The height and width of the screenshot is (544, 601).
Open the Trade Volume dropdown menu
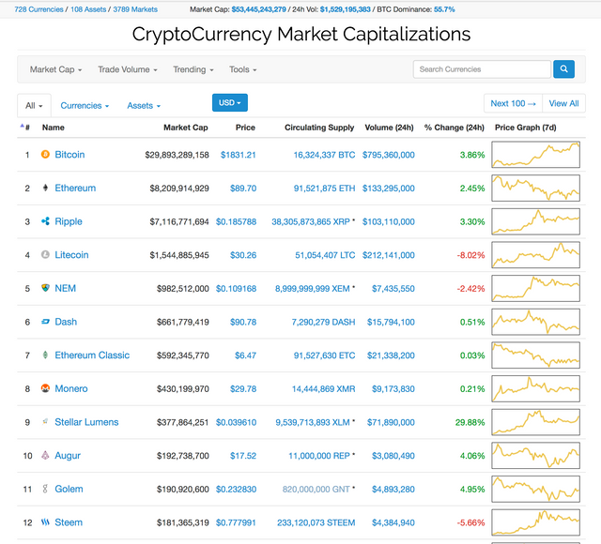point(128,69)
